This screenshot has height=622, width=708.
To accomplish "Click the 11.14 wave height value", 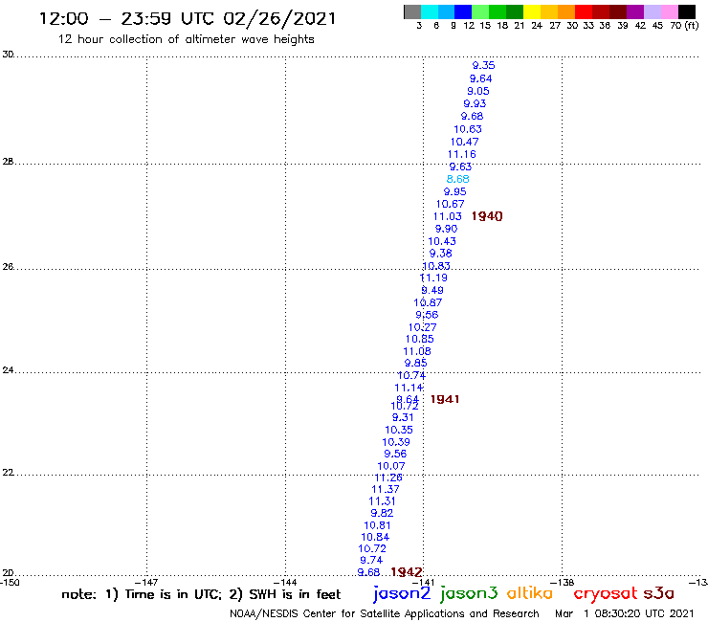I will [409, 388].
